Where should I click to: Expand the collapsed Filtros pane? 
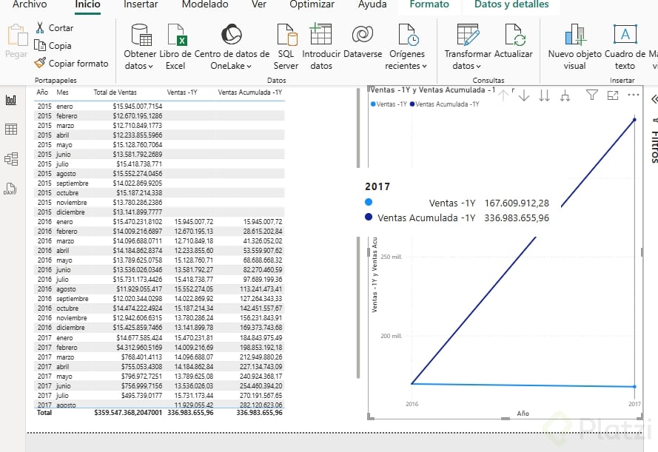(654, 99)
